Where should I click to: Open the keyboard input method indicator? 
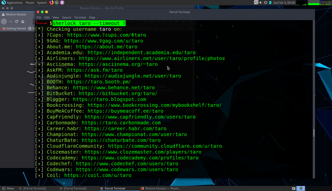point(256,2)
